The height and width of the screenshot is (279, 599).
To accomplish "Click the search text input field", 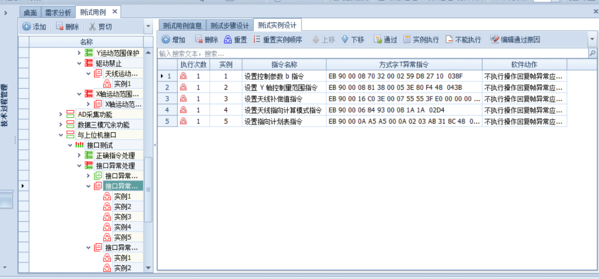I will pyautogui.click(x=373, y=53).
